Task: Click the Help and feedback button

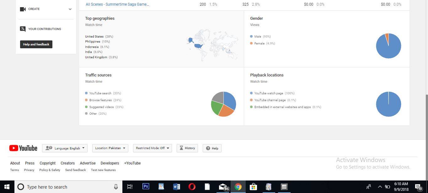Action: pos(36,44)
